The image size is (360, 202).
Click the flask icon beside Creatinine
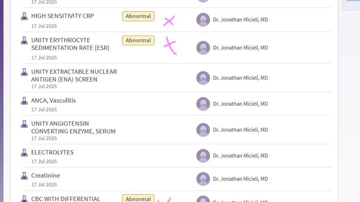(x=24, y=176)
